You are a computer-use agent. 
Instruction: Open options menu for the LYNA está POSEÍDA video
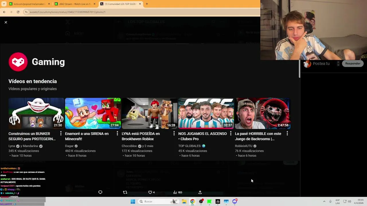click(174, 134)
